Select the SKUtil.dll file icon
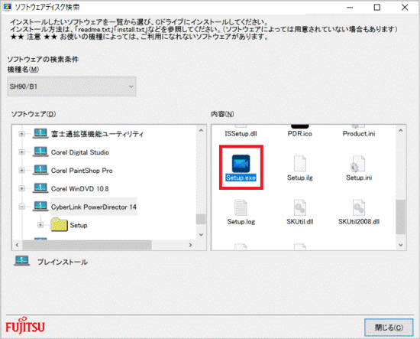420x339 pixels. (x=300, y=207)
